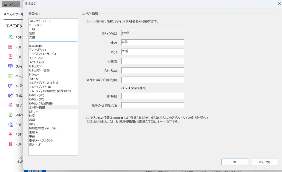
Task: Select セキュリティ (拡張) in category list
Action: (40, 70)
